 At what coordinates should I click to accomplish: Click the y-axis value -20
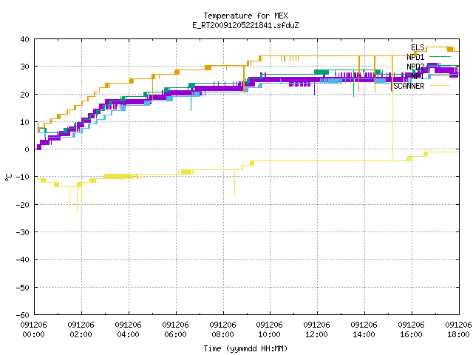(x=23, y=205)
